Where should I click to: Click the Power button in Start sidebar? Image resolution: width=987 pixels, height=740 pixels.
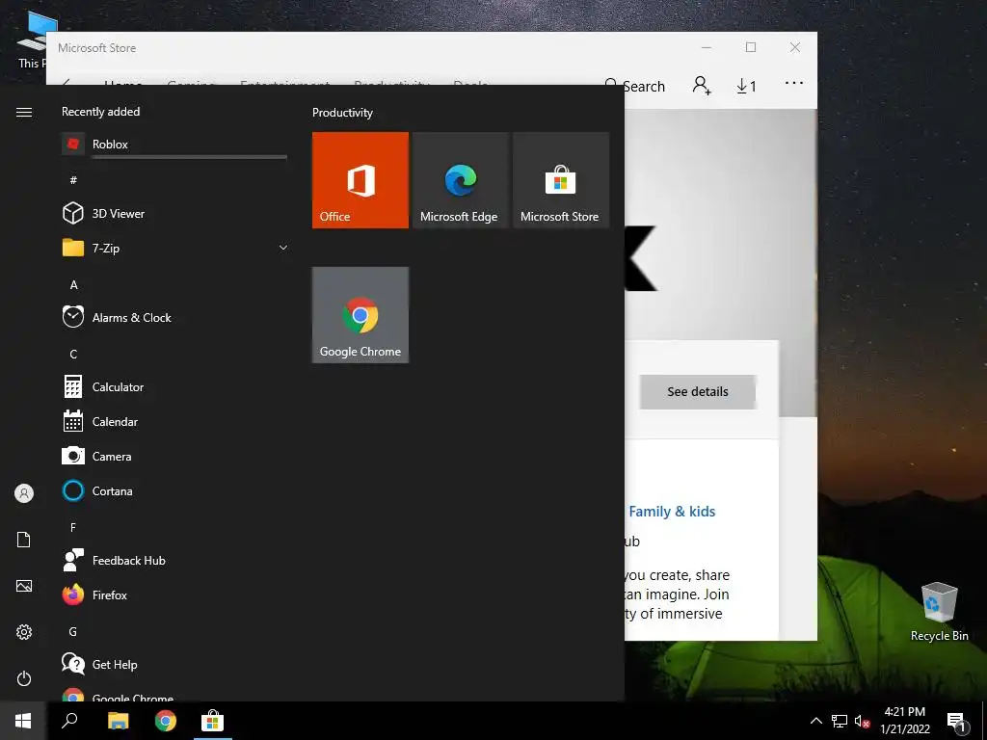[24, 678]
